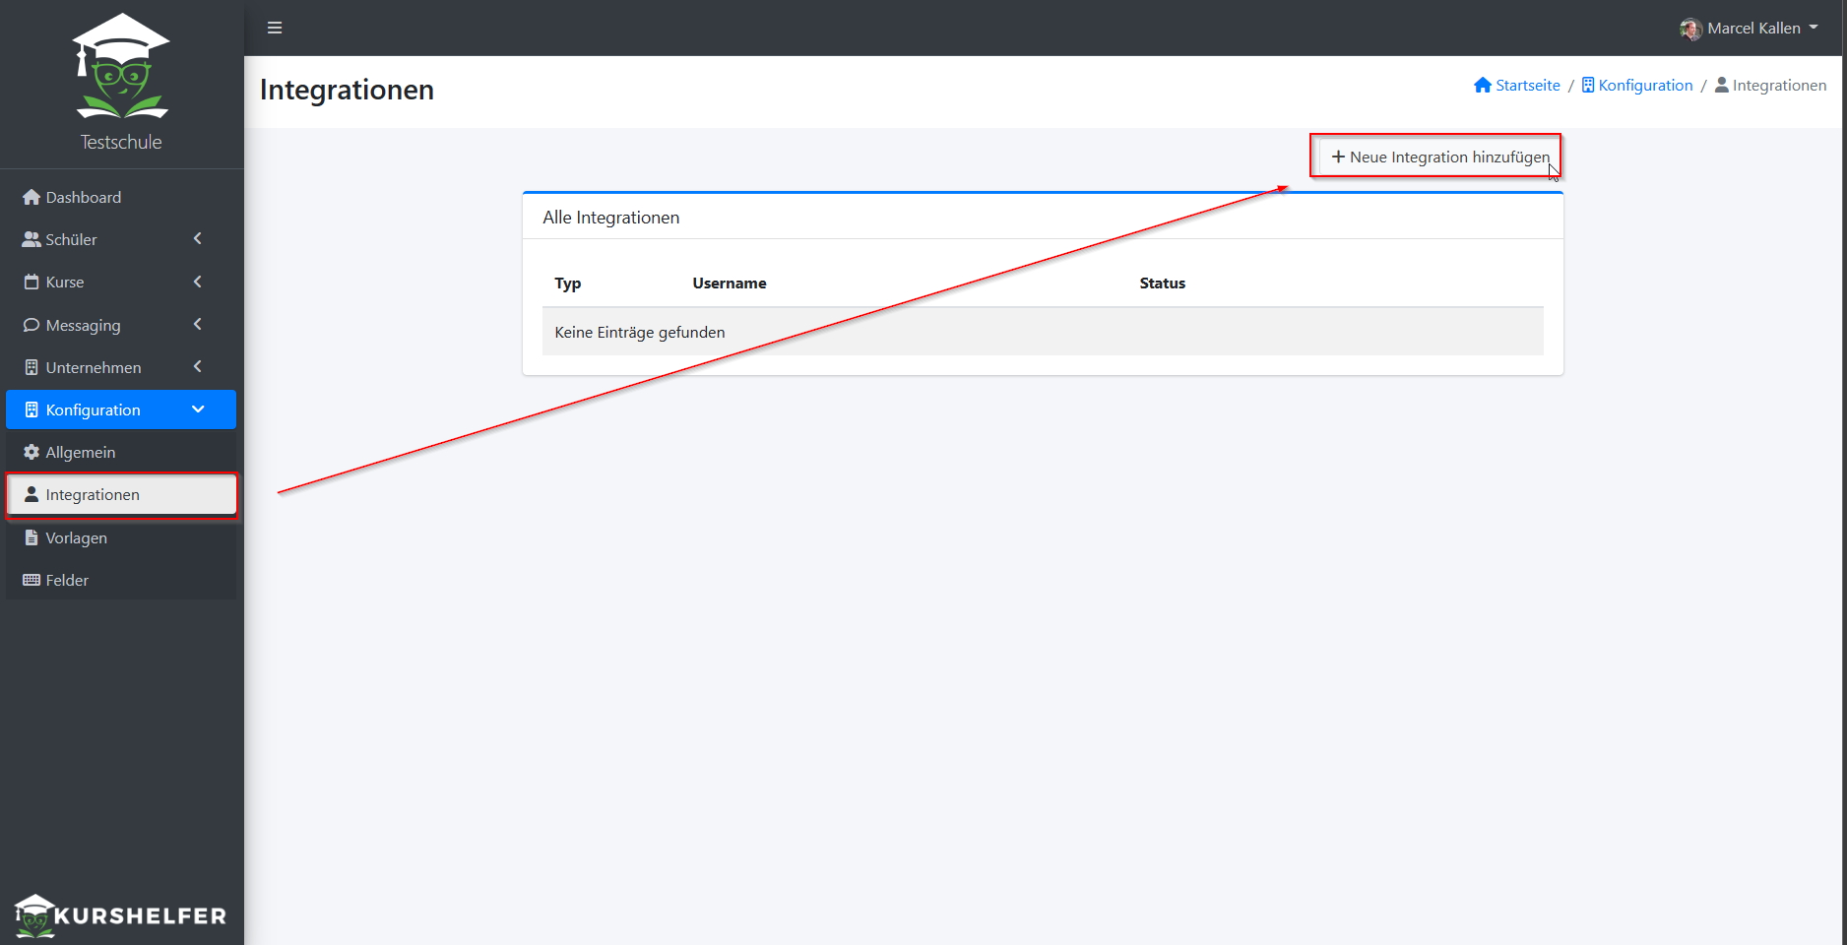1847x945 pixels.
Task: Select Integrationen in the sidebar
Action: 121,494
